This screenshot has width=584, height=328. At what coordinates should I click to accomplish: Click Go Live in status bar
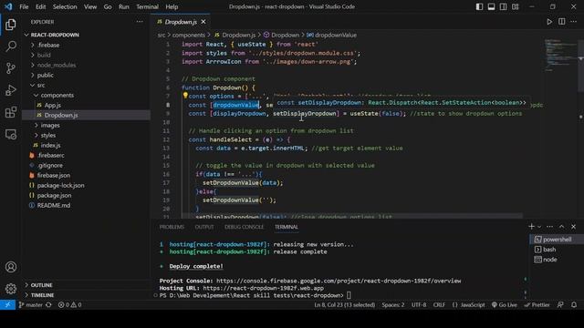[x=505, y=304]
